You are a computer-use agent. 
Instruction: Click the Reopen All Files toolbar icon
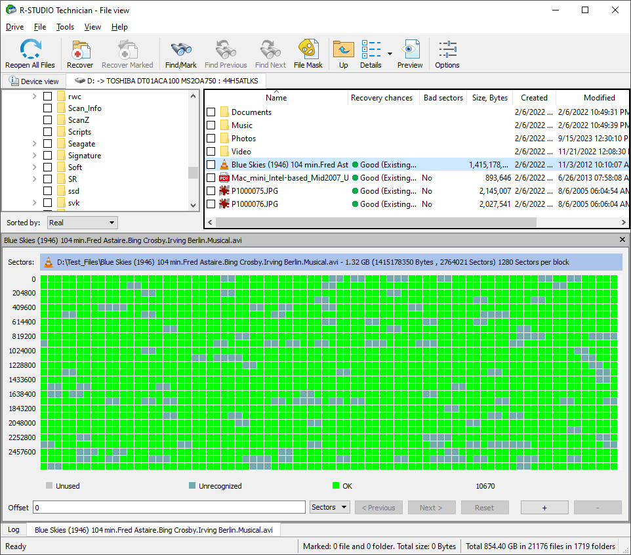[x=30, y=49]
